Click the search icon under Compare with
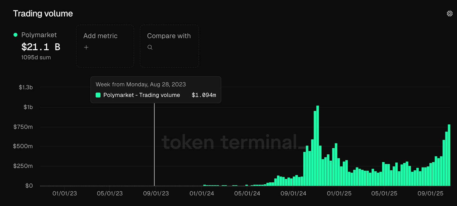The image size is (457, 206). click(150, 47)
